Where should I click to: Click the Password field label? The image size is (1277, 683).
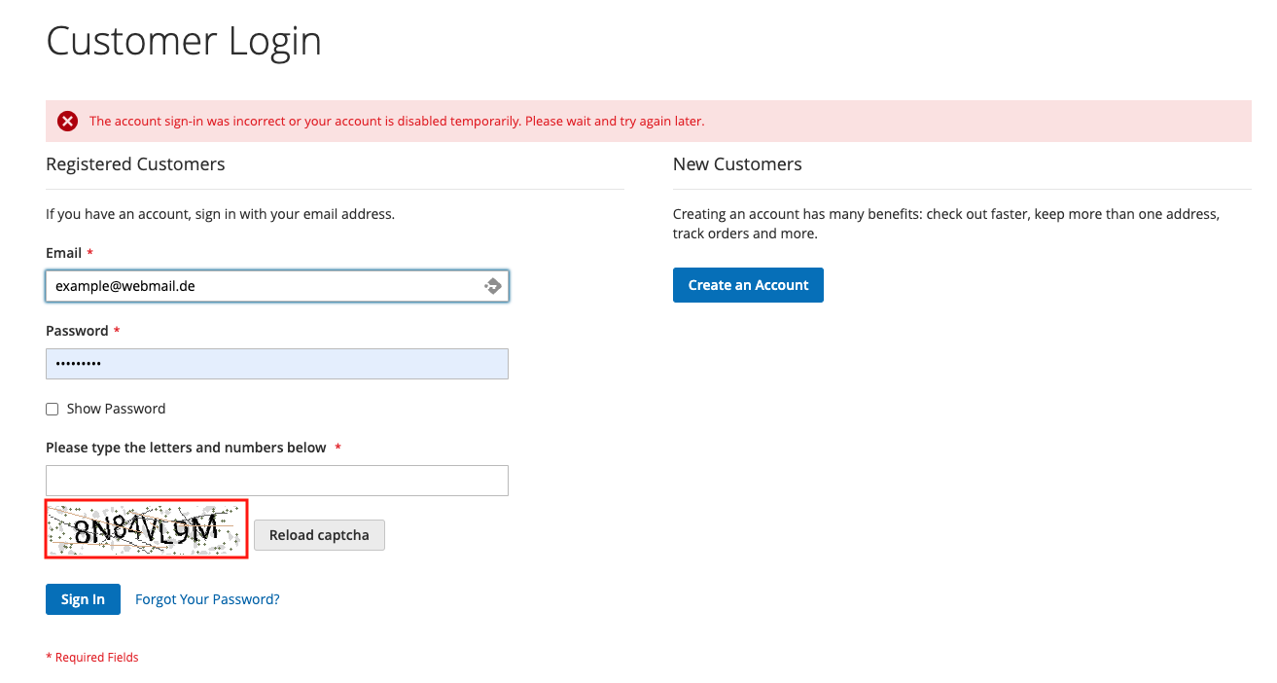click(77, 331)
